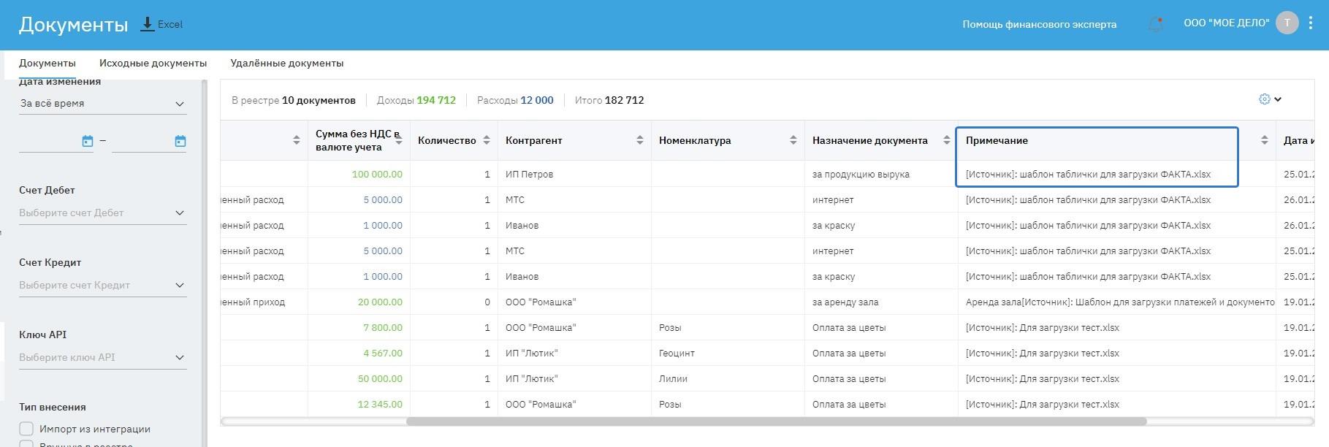1329x447 pixels.
Task: Toggle "Импорт из интеграции" checkbox
Action: [26, 429]
